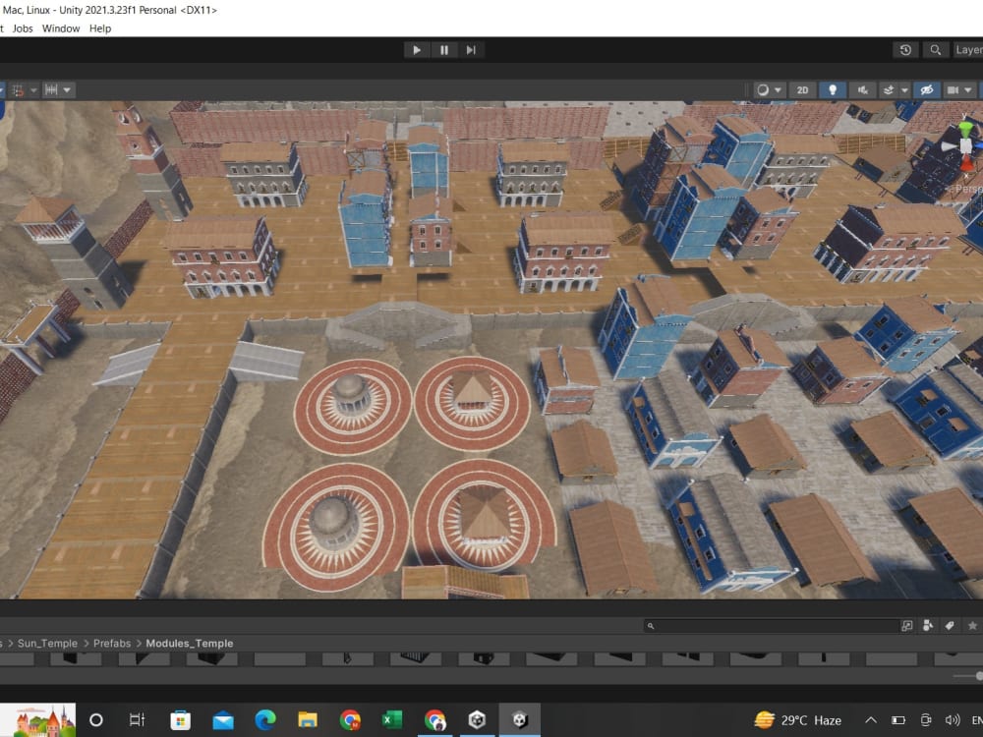
Task: Toggle scene effects icon in toolbar
Action: pyautogui.click(x=890, y=89)
